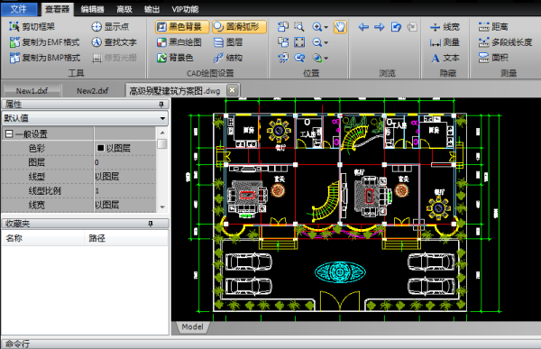The image size is (541, 349).
Task: Copy drawing with 复制为BMP格式
Action: pyautogui.click(x=45, y=58)
